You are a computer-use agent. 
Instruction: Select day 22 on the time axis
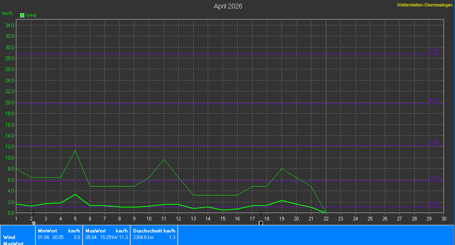click(326, 219)
